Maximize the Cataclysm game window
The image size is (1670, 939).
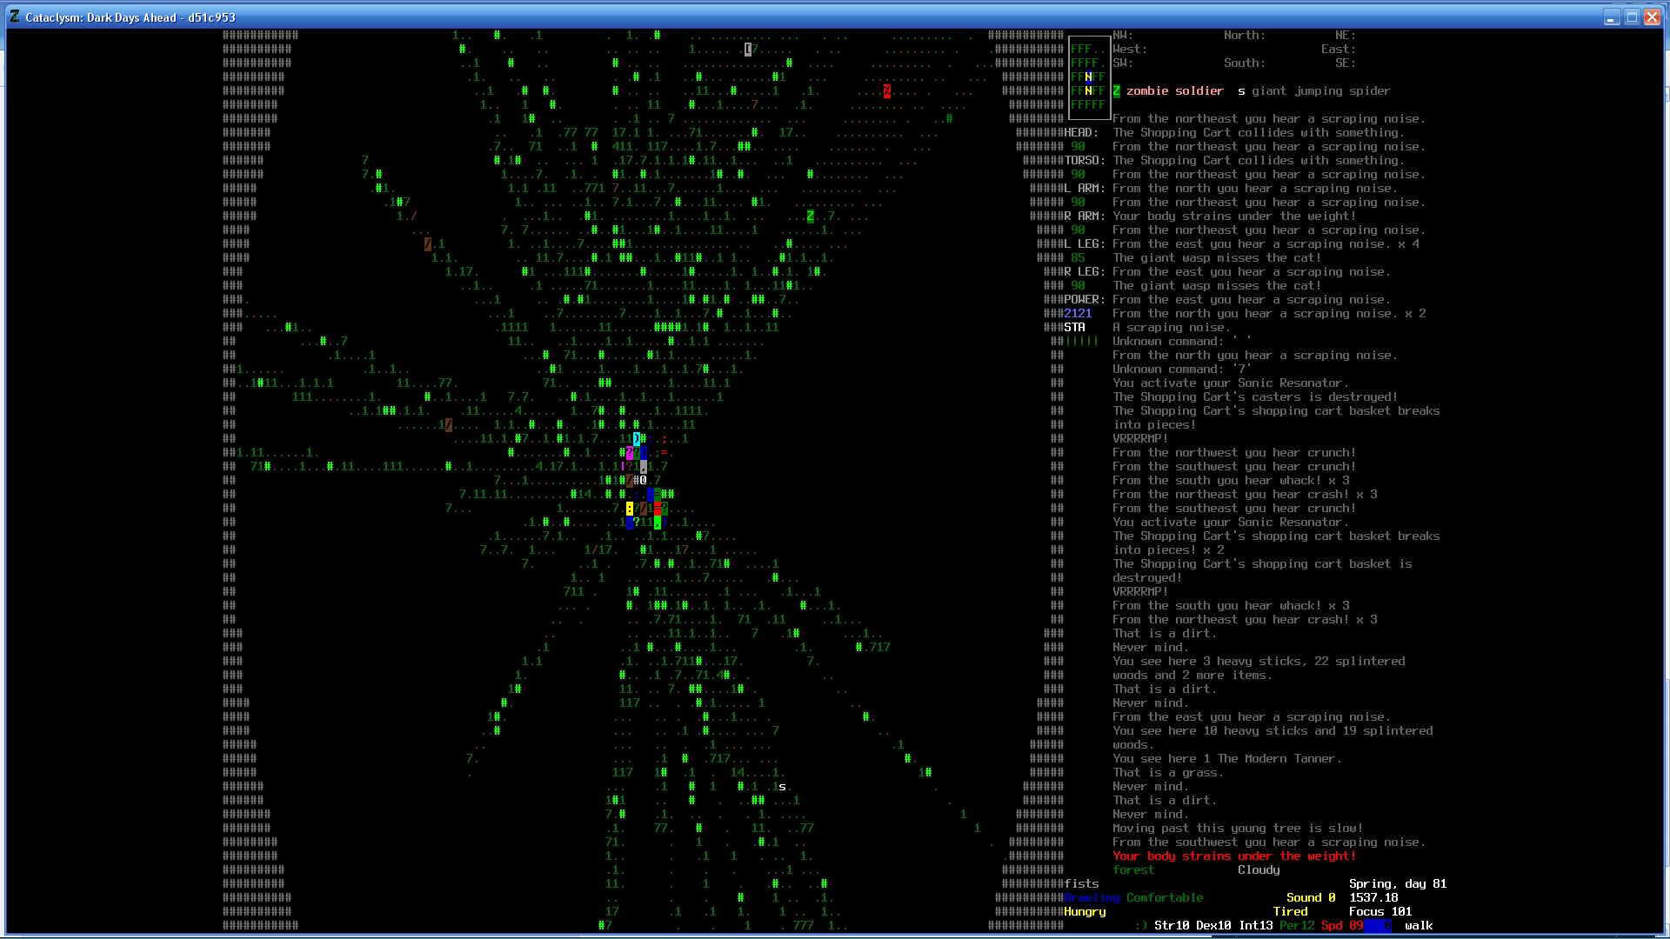point(1632,17)
